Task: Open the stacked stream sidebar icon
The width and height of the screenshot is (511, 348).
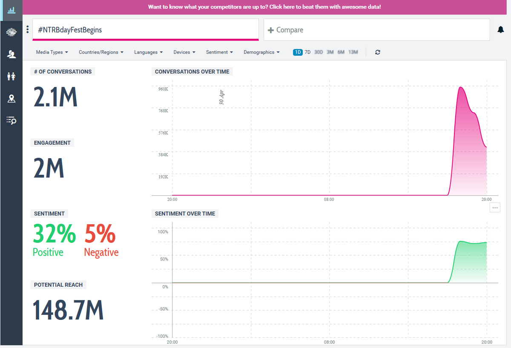Action: [x=11, y=32]
